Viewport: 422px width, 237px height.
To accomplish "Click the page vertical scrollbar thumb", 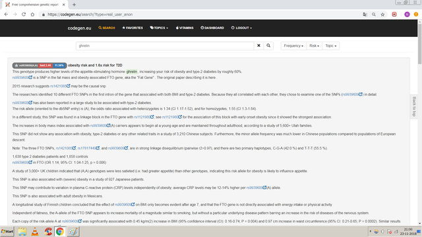I will pos(419,44).
